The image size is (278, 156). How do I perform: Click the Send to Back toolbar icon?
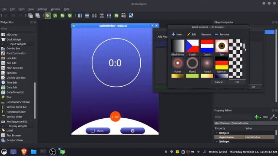click(x=30, y=16)
